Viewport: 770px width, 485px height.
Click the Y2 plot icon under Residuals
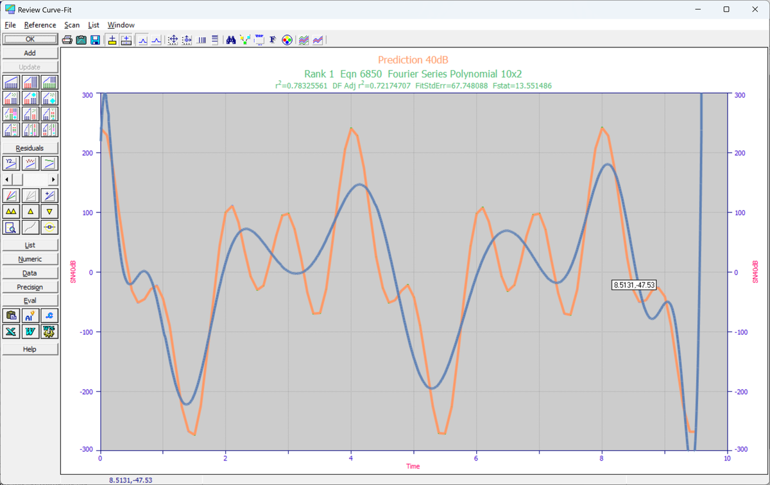tap(12, 163)
